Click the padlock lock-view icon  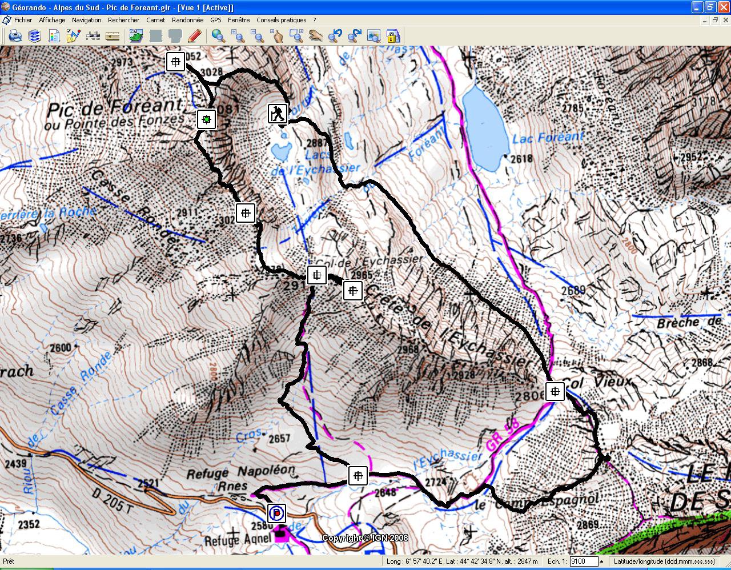coord(392,37)
